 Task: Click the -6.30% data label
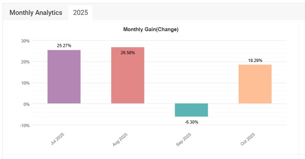(x=191, y=122)
